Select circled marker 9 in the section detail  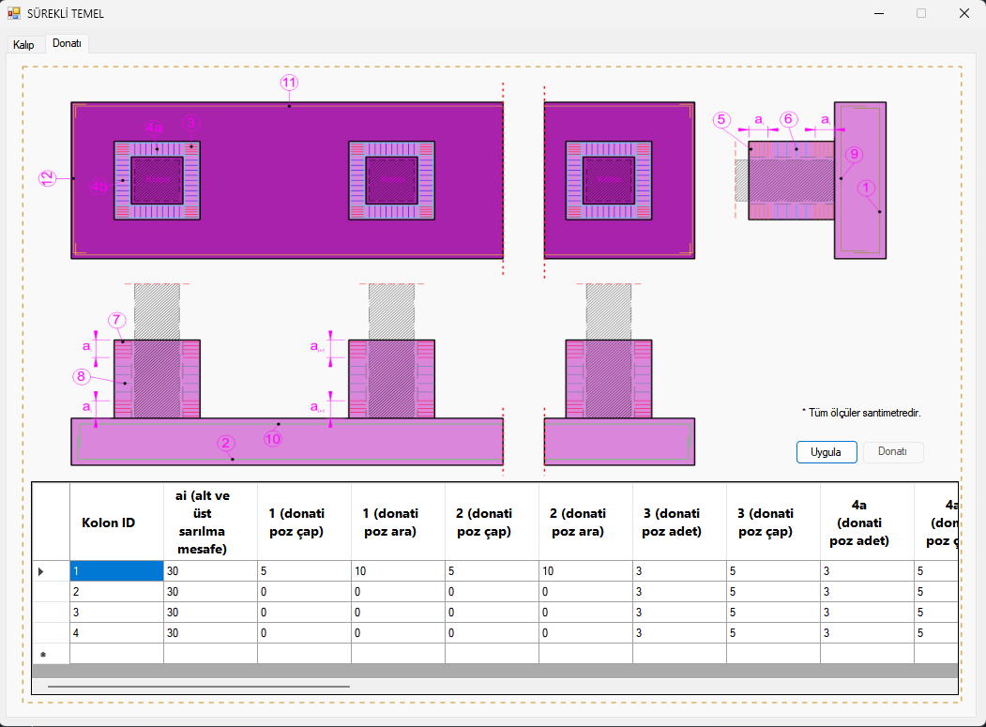pos(852,155)
